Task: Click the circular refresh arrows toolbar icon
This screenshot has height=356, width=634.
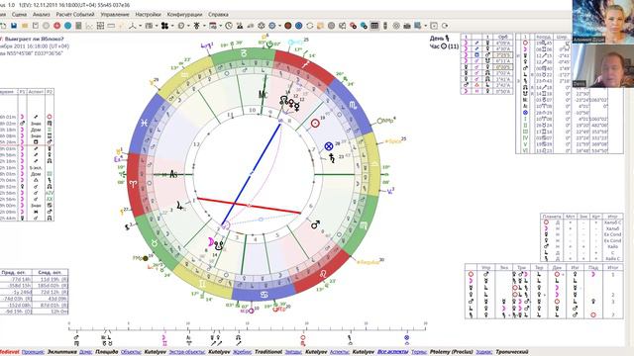Action: [x=310, y=26]
